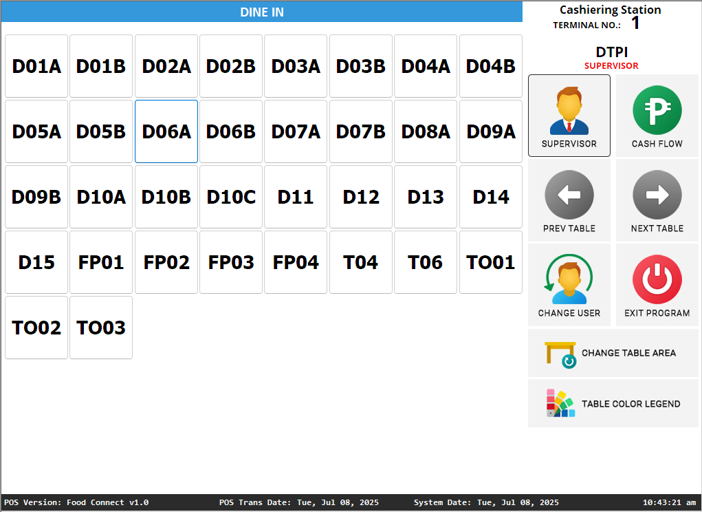Click the DINE IN header bar
This screenshot has width=702, height=512.
(x=261, y=12)
